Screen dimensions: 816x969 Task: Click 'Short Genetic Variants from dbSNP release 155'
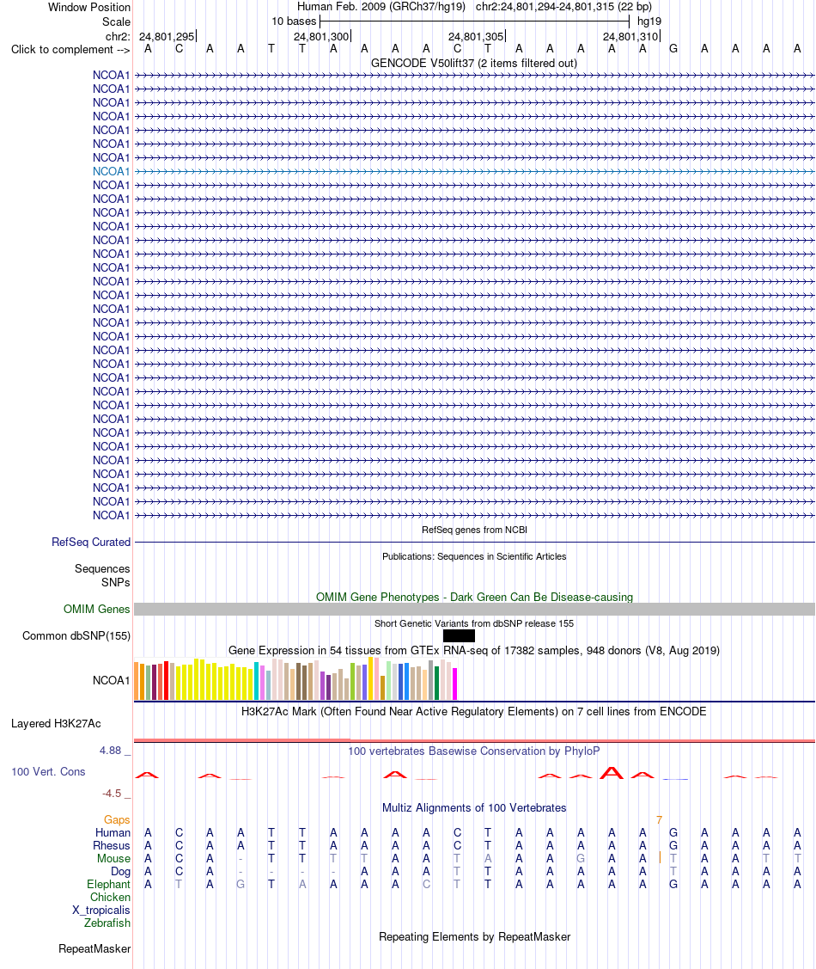[474, 623]
